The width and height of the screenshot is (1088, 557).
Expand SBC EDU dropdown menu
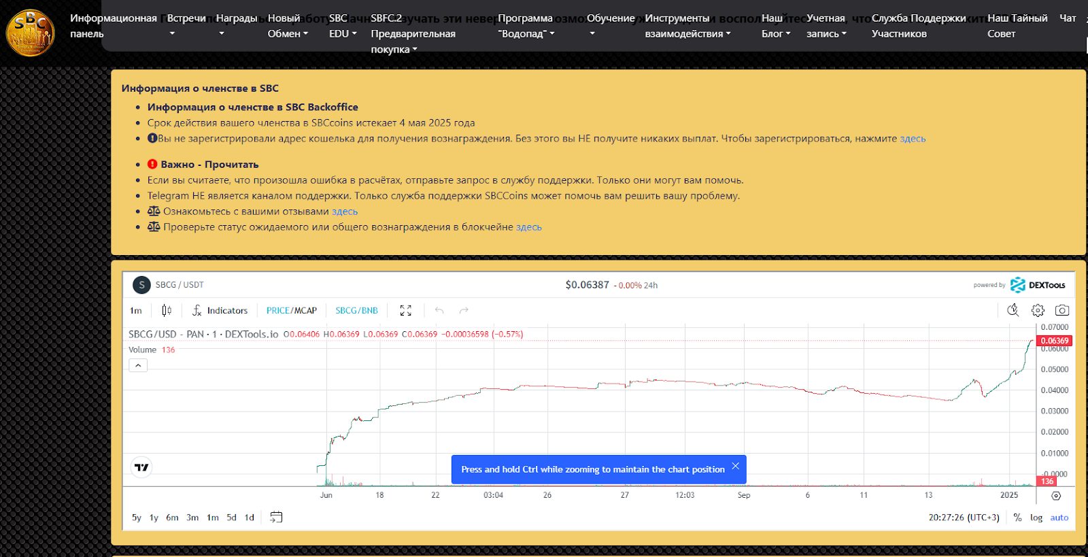tap(343, 26)
